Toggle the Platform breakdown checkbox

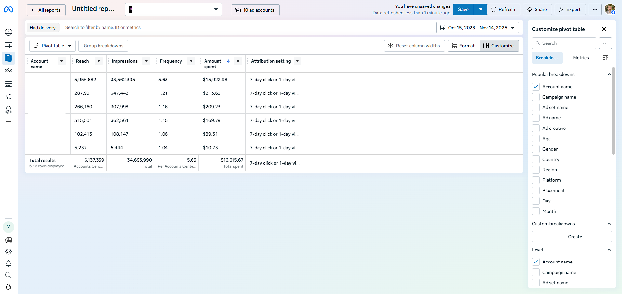click(x=536, y=180)
